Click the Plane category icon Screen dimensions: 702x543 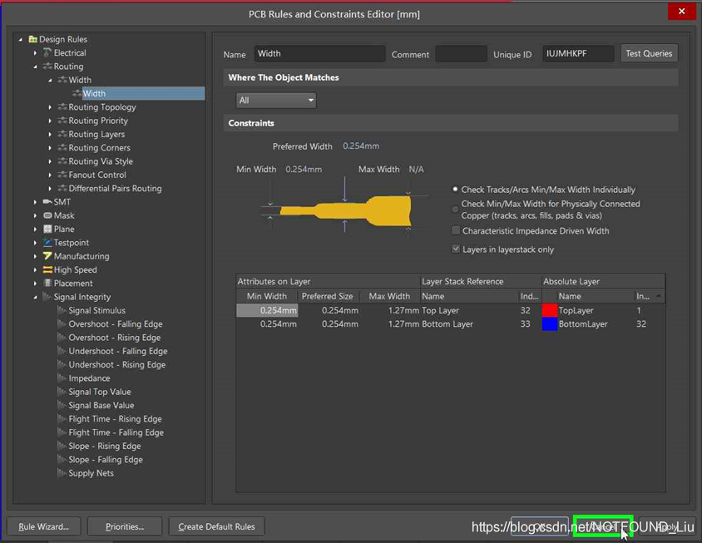(47, 230)
